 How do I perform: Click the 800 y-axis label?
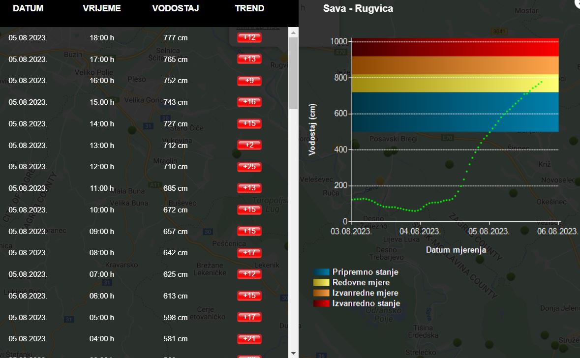pos(341,78)
